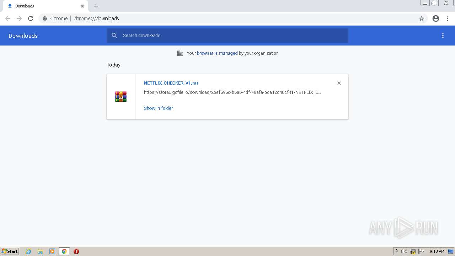Close the Downloads tab
The height and width of the screenshot is (256, 455).
[x=82, y=6]
